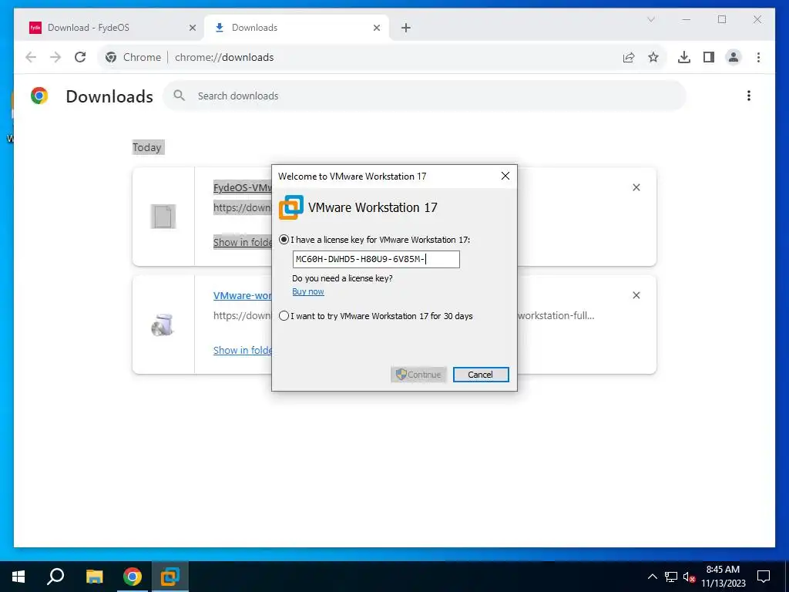Open the Chrome profile avatar menu
This screenshot has width=789, height=592.
tap(734, 57)
